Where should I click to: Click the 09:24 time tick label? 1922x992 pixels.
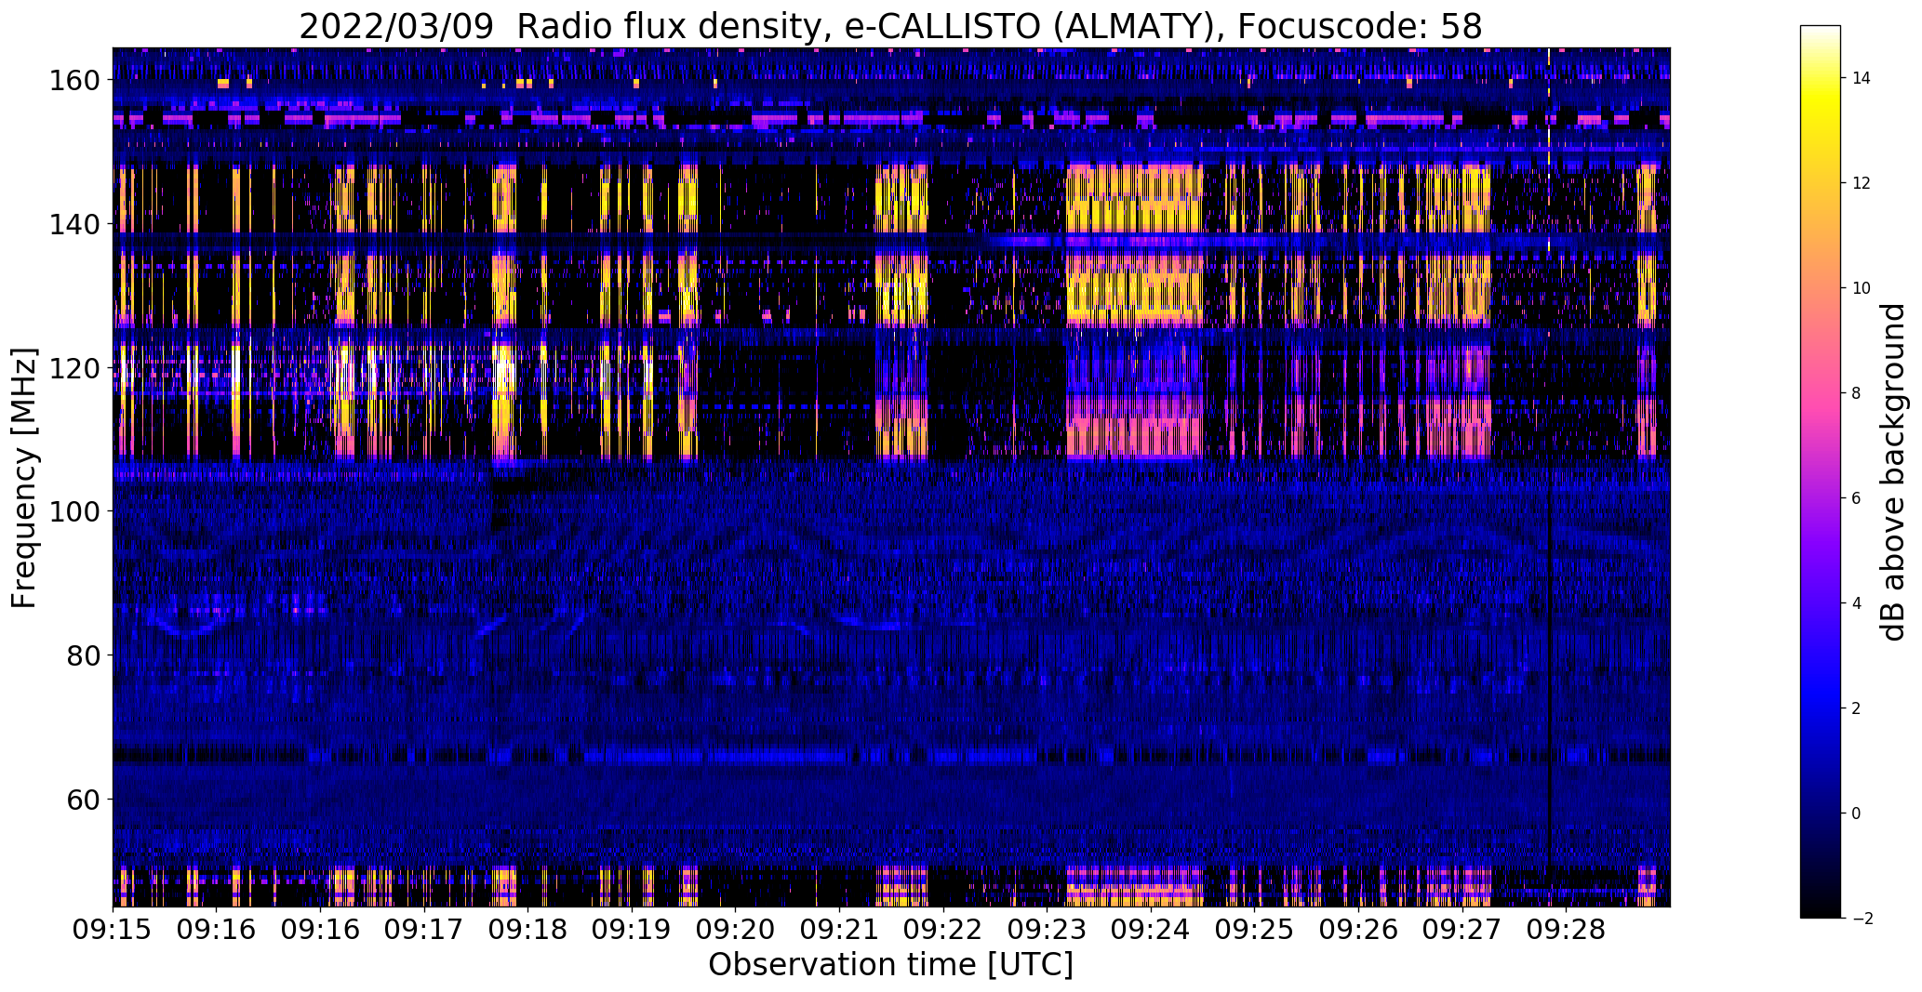tap(1152, 929)
